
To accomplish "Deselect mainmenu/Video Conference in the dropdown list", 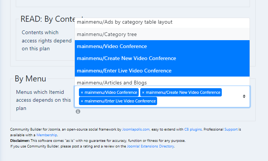I will 162,46.
